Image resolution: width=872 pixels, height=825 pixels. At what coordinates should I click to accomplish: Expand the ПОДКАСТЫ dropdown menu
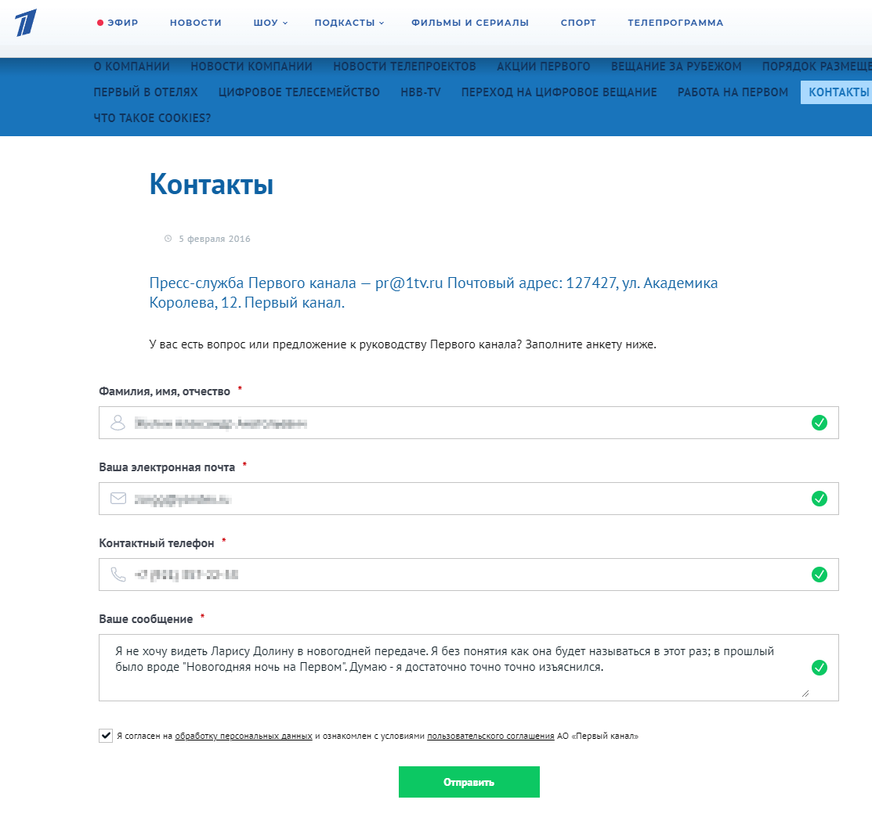(x=349, y=23)
